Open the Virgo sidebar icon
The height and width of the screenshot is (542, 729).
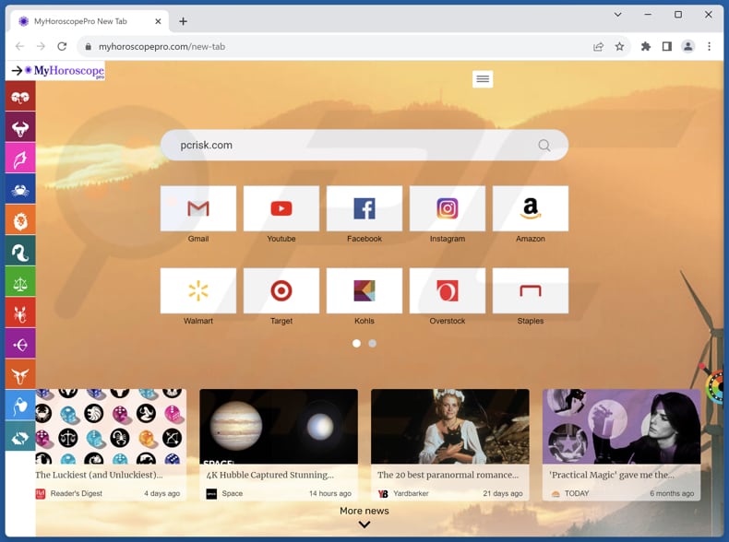(x=20, y=251)
